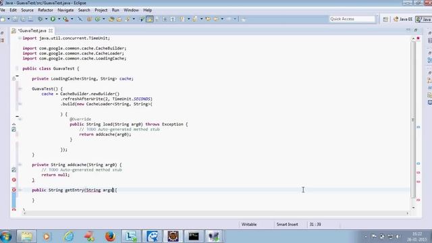Click the Last Edit Location icon
The image size is (432, 243).
click(208, 19)
